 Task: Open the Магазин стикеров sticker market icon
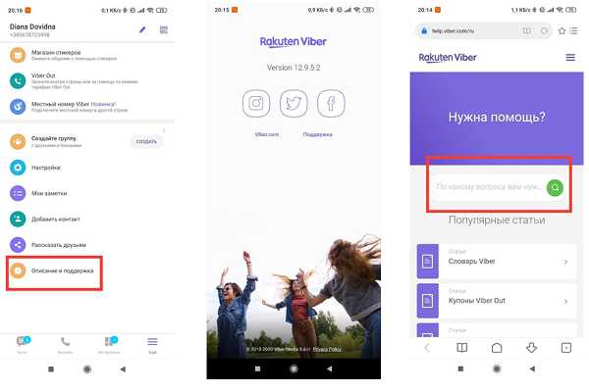[x=18, y=55]
